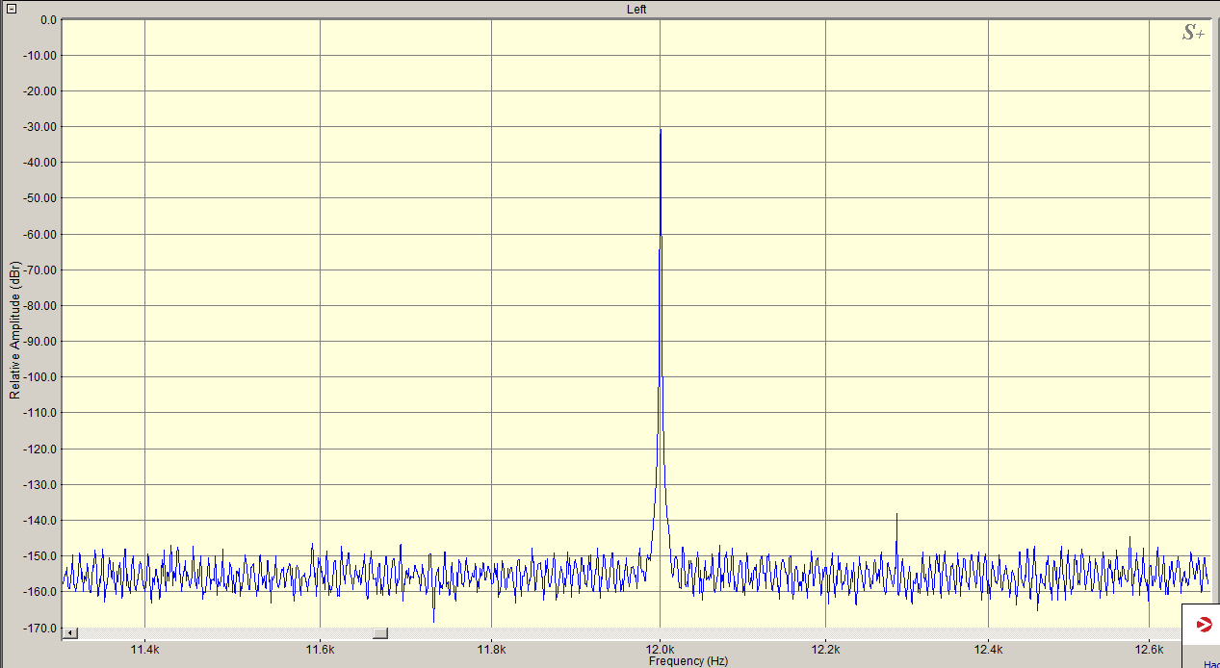The height and width of the screenshot is (668, 1220).
Task: Collapse the Left channel panel box
Action: pyautogui.click(x=10, y=9)
